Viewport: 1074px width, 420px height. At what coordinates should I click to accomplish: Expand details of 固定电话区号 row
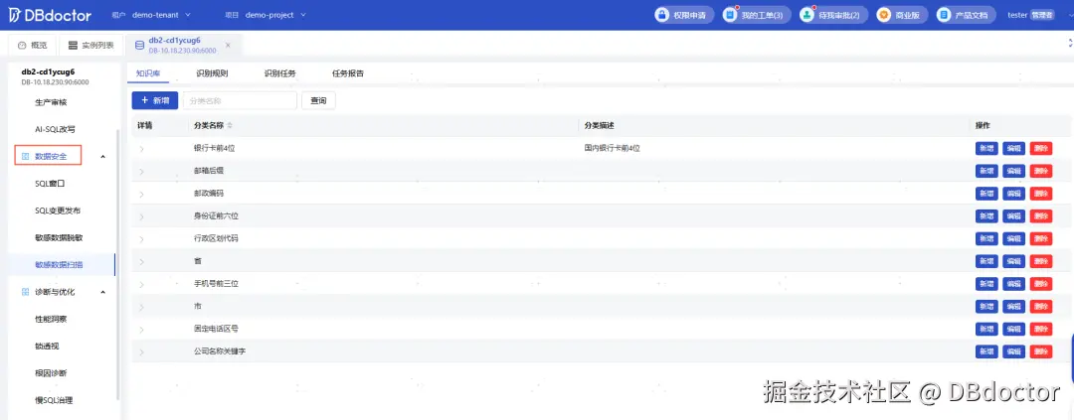click(142, 330)
